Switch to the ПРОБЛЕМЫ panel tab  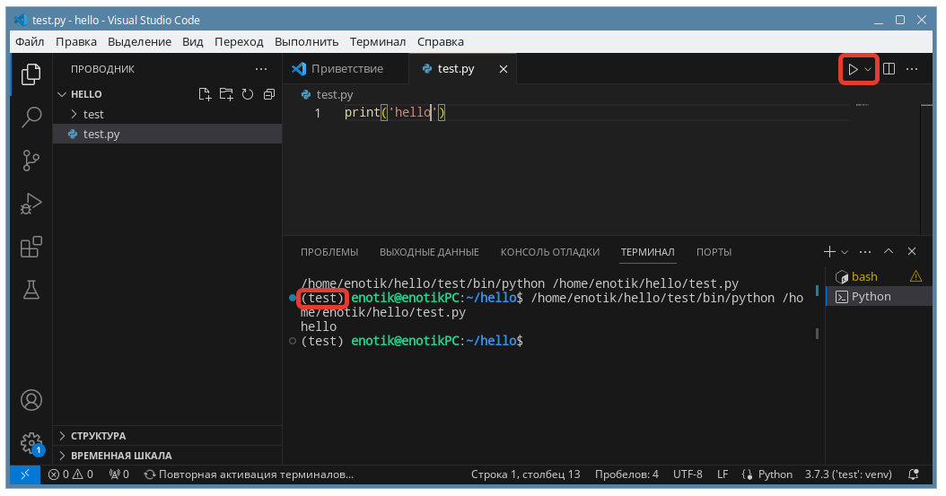pos(329,252)
